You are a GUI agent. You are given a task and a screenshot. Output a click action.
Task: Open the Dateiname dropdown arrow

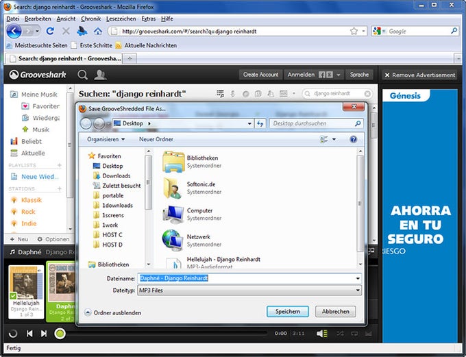pyautogui.click(x=358, y=278)
